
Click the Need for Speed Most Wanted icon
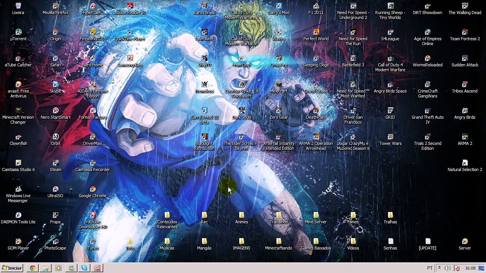coord(353,89)
